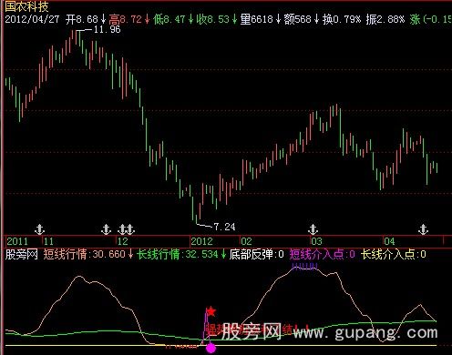
Task: Click the 短线介入点:0 indicator label
Action: point(322,254)
